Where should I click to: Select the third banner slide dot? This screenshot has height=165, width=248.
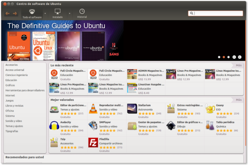(x=228, y=57)
